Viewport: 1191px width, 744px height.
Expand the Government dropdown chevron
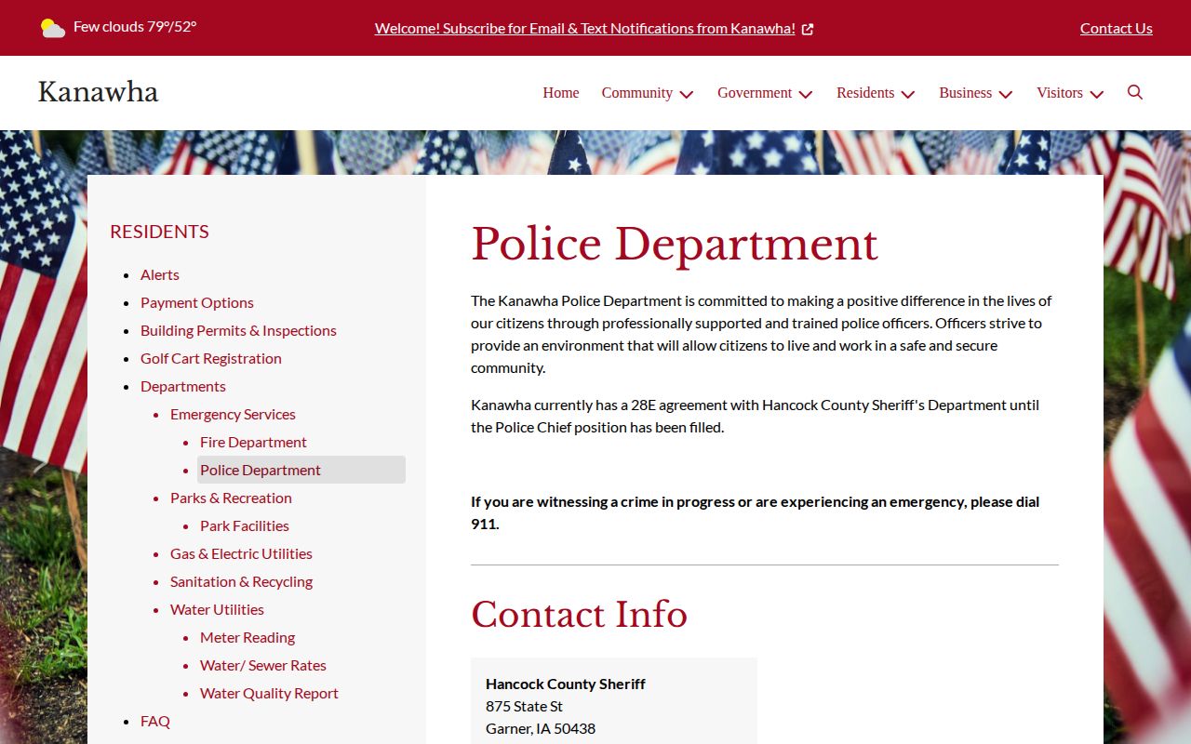coord(806,94)
